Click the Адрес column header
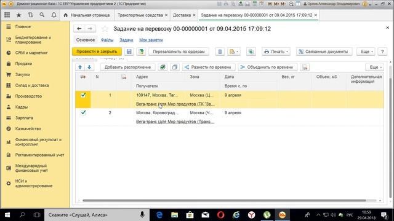The height and width of the screenshot is (221, 394). point(142,77)
